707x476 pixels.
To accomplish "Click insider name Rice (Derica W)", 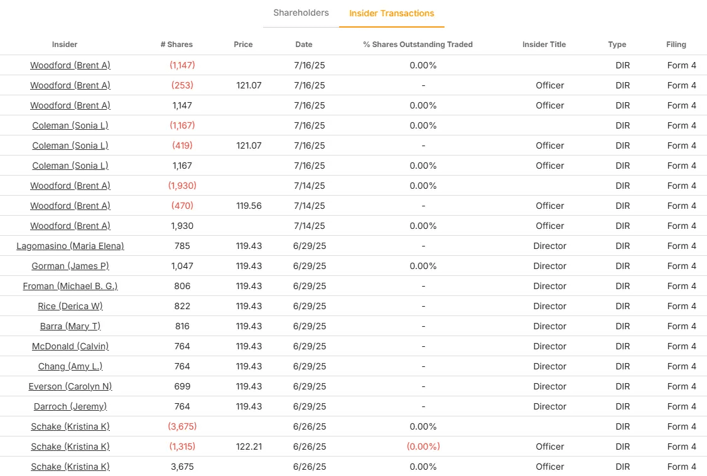I will click(x=70, y=306).
